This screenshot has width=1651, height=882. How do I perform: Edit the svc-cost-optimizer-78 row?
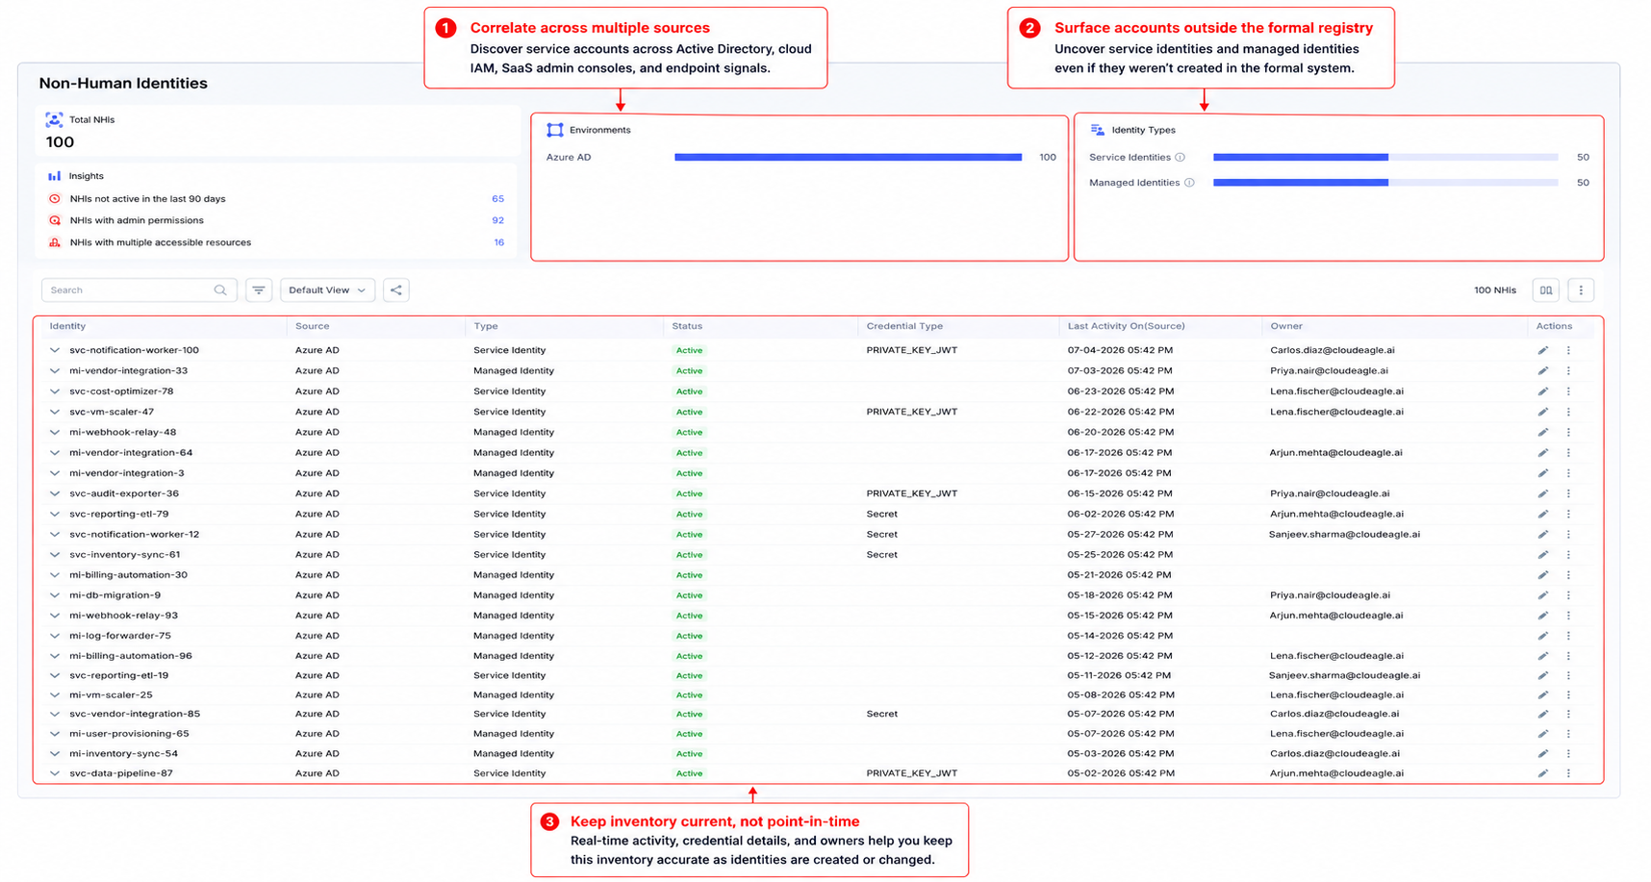click(x=1542, y=391)
